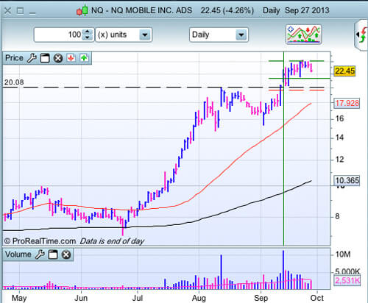368x303 pixels.
Task: Move Price panel up with green arrow
Action: [84, 58]
